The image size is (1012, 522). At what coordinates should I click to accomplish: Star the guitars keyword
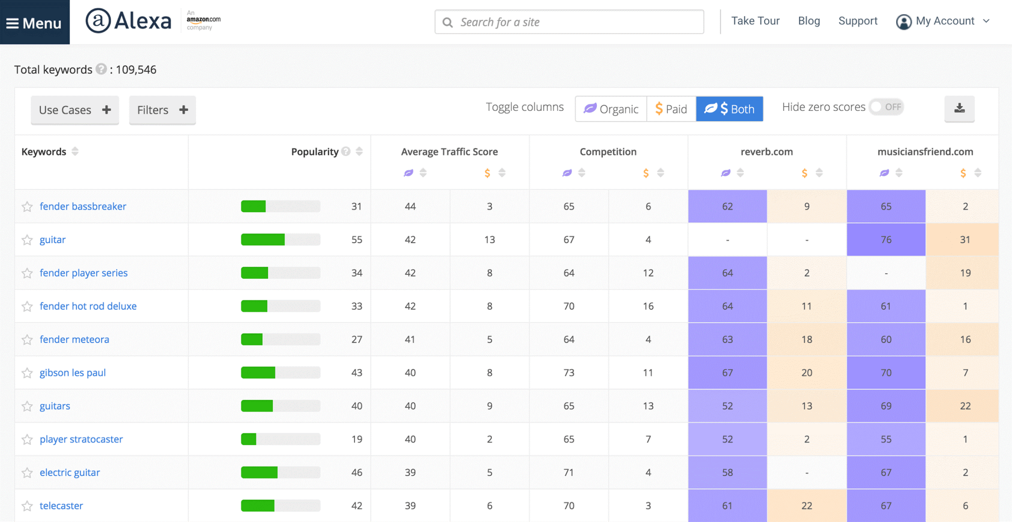27,406
